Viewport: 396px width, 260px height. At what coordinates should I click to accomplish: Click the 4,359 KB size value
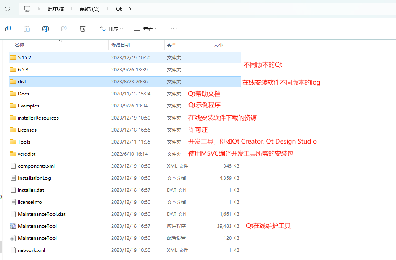(229, 178)
